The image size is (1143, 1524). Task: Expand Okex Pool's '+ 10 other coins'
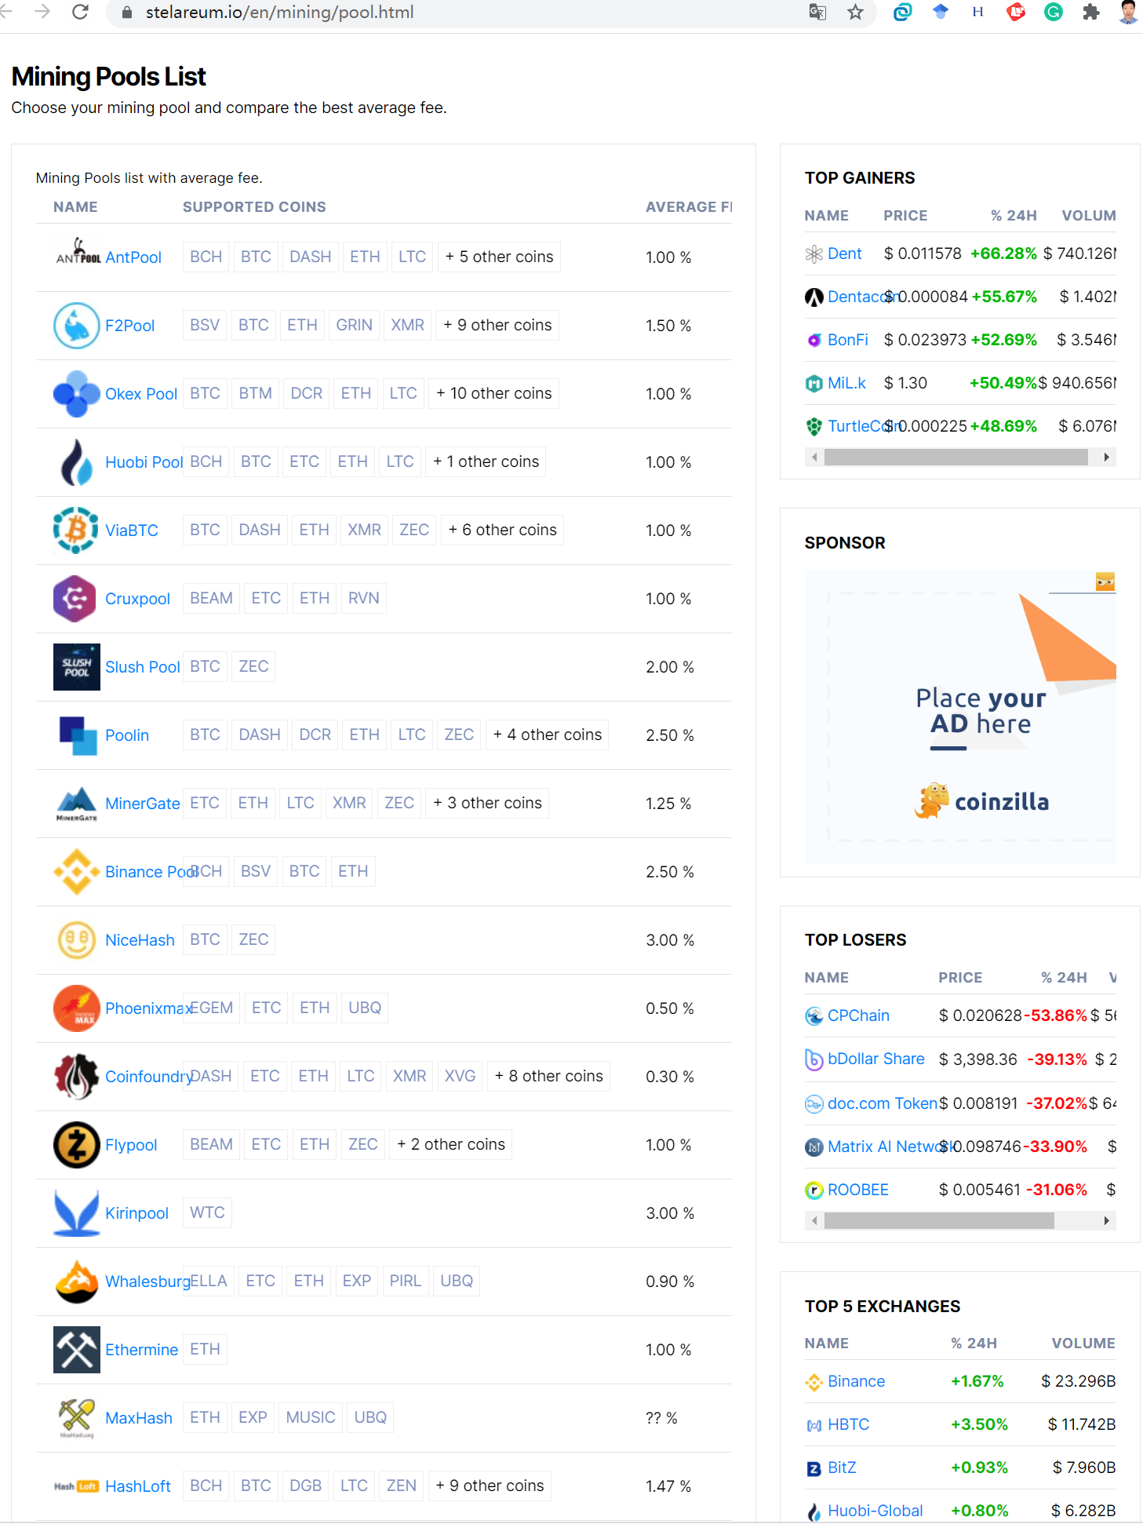(494, 394)
